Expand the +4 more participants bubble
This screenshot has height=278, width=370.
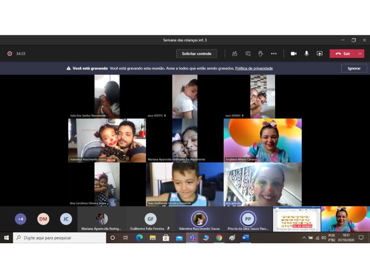click(x=20, y=219)
